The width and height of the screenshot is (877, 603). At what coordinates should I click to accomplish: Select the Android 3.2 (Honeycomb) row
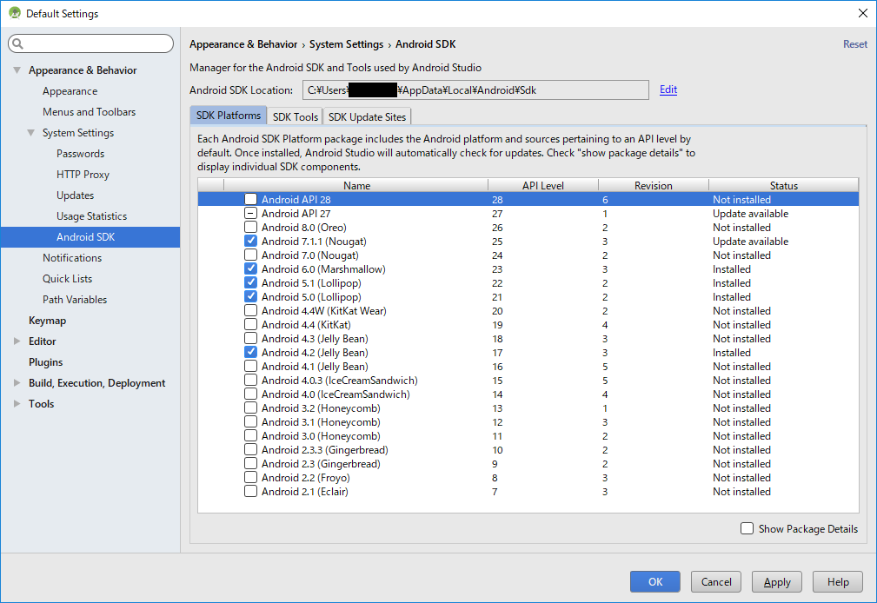(528, 408)
